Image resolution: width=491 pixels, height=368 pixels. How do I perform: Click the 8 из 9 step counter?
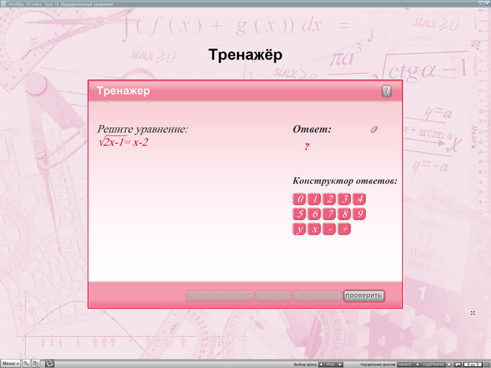tap(471, 364)
